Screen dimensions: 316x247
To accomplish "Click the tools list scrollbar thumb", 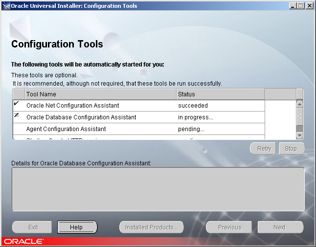I will pos(300,116).
